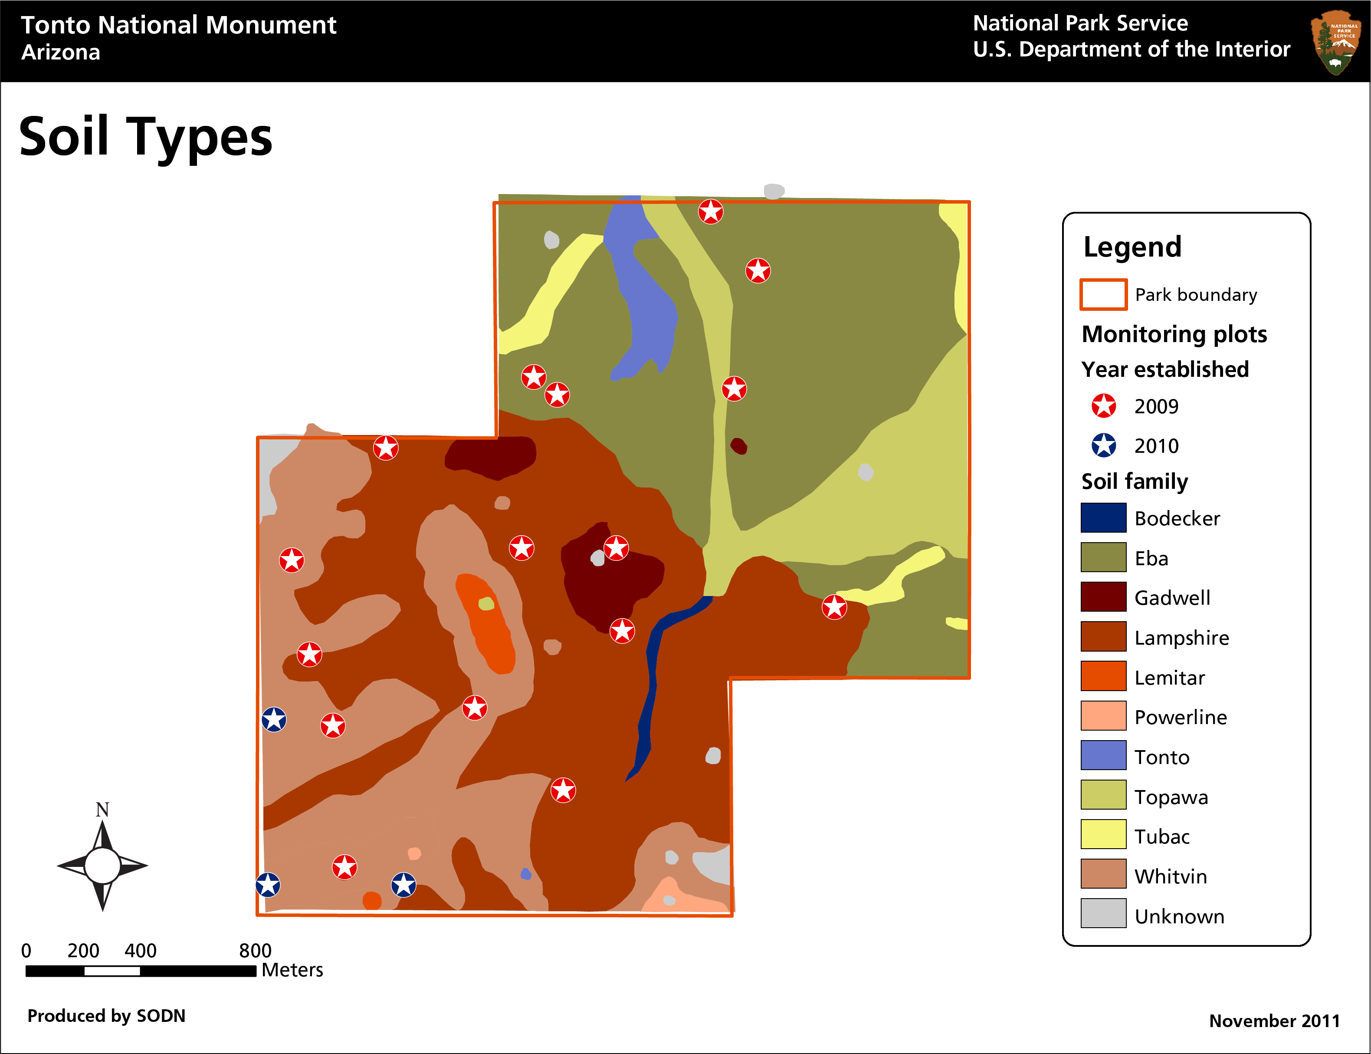
Task: Pick the Tonto legend swatch
Action: coord(1103,756)
